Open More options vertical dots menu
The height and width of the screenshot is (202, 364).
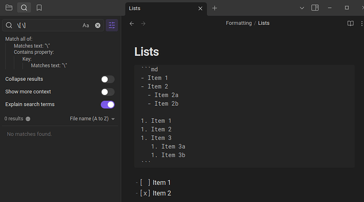362,23
